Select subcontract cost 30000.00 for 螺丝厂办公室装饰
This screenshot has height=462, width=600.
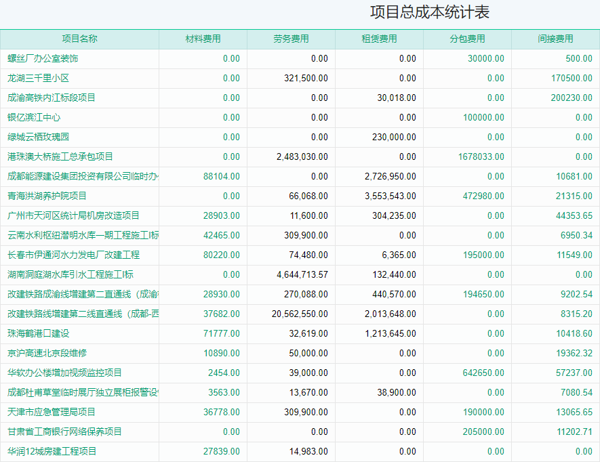tap(485, 58)
